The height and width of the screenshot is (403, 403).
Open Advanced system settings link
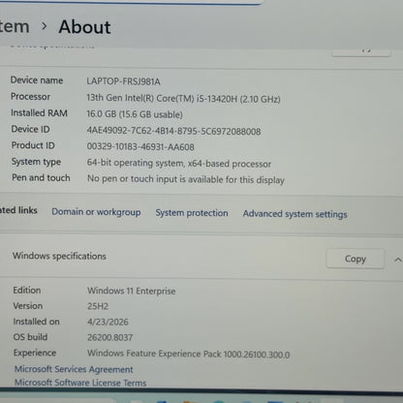295,214
